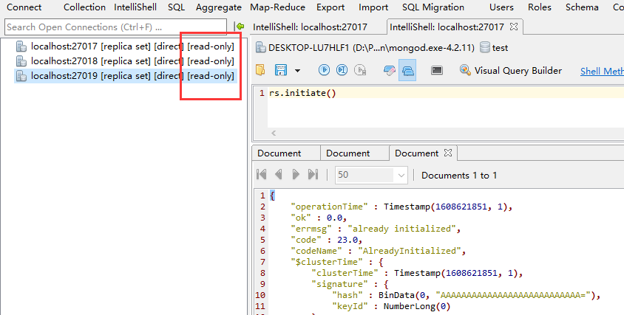Click the DESKTOP-LU7HLF1 server icon

pos(261,47)
